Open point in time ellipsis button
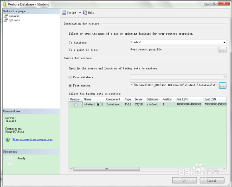 point(223,50)
